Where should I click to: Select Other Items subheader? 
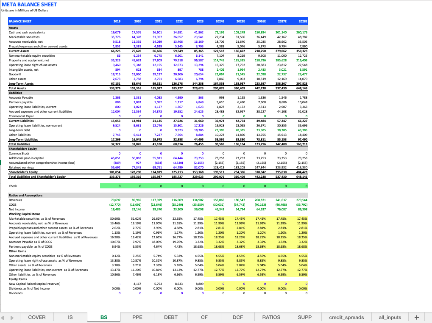[x=17, y=251]
